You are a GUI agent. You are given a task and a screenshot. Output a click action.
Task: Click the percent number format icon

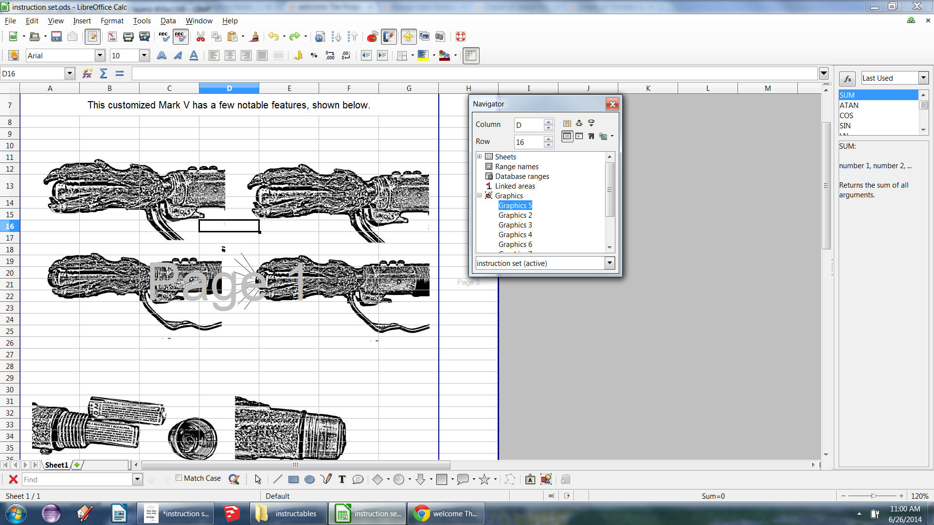click(314, 56)
